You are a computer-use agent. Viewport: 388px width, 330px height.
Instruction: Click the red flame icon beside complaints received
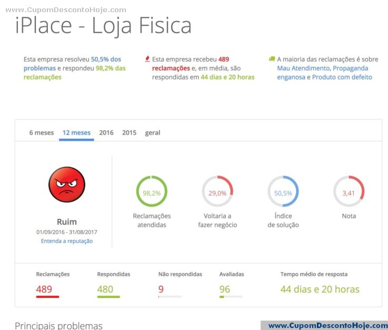(x=147, y=59)
